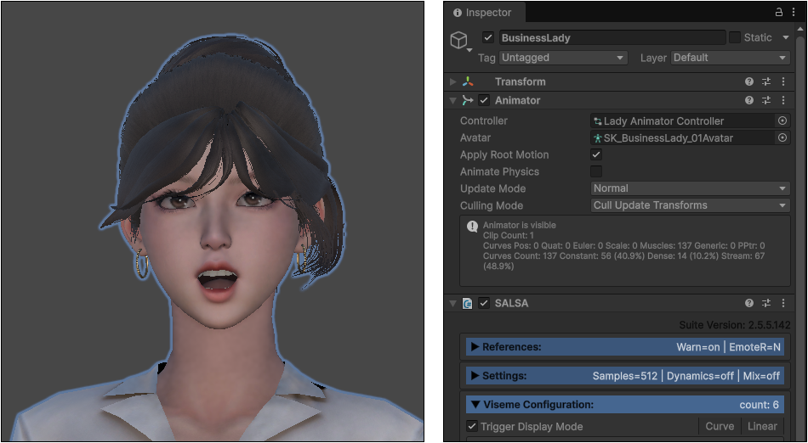Enable the Animate Physics checkbox
This screenshot has height=443, width=808.
(596, 171)
